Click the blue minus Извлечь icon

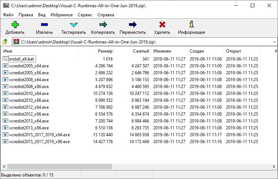pyautogui.click(x=44, y=25)
